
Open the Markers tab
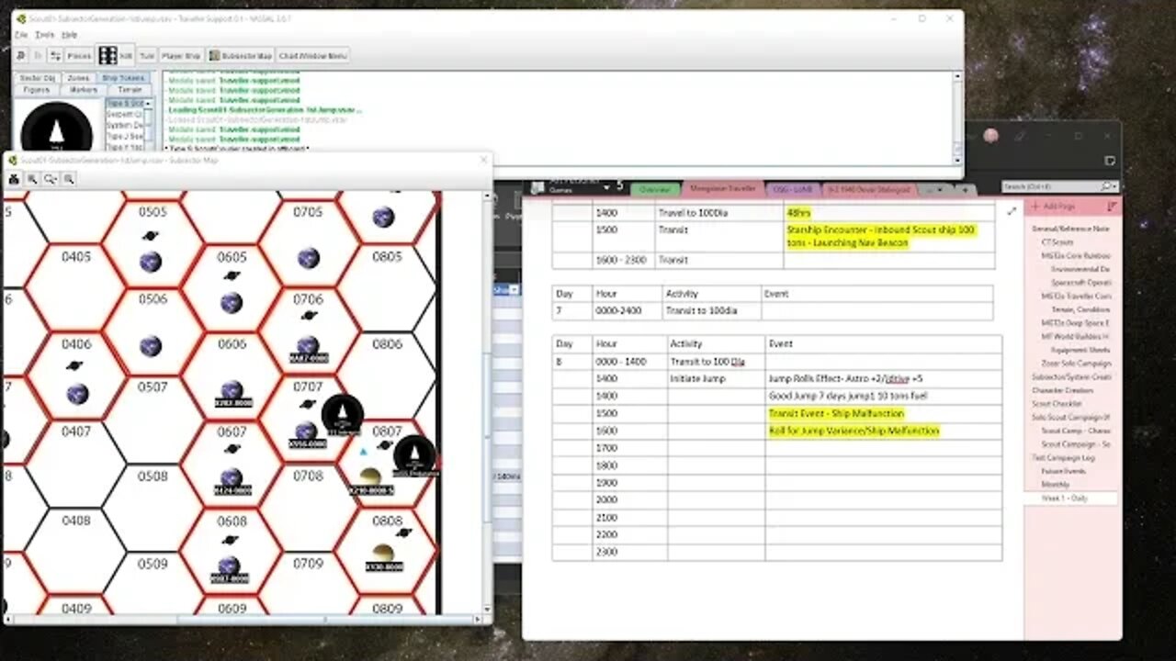tap(84, 90)
